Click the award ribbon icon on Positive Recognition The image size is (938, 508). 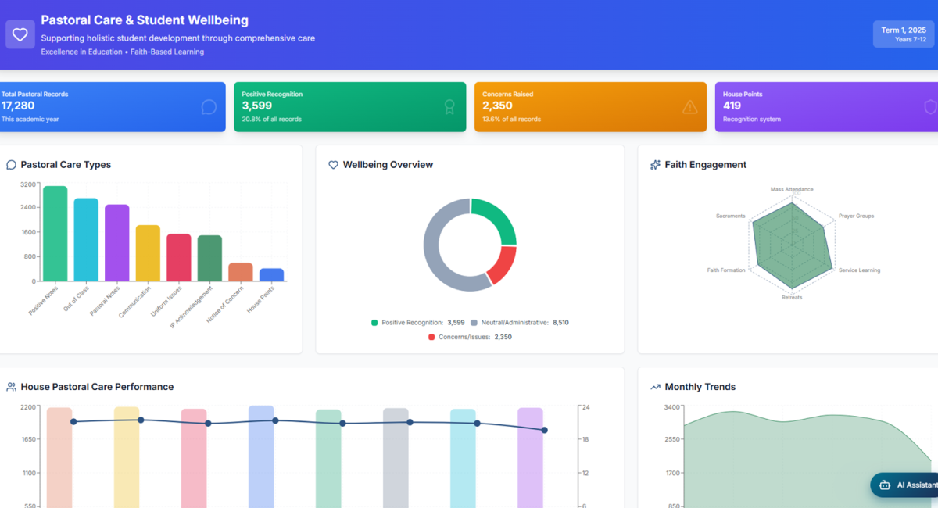[449, 107]
